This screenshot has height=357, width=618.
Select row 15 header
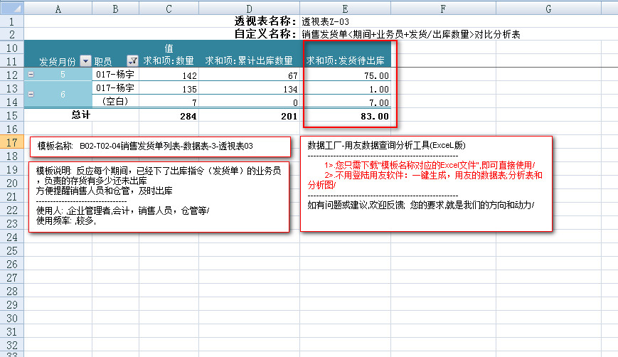click(11, 115)
